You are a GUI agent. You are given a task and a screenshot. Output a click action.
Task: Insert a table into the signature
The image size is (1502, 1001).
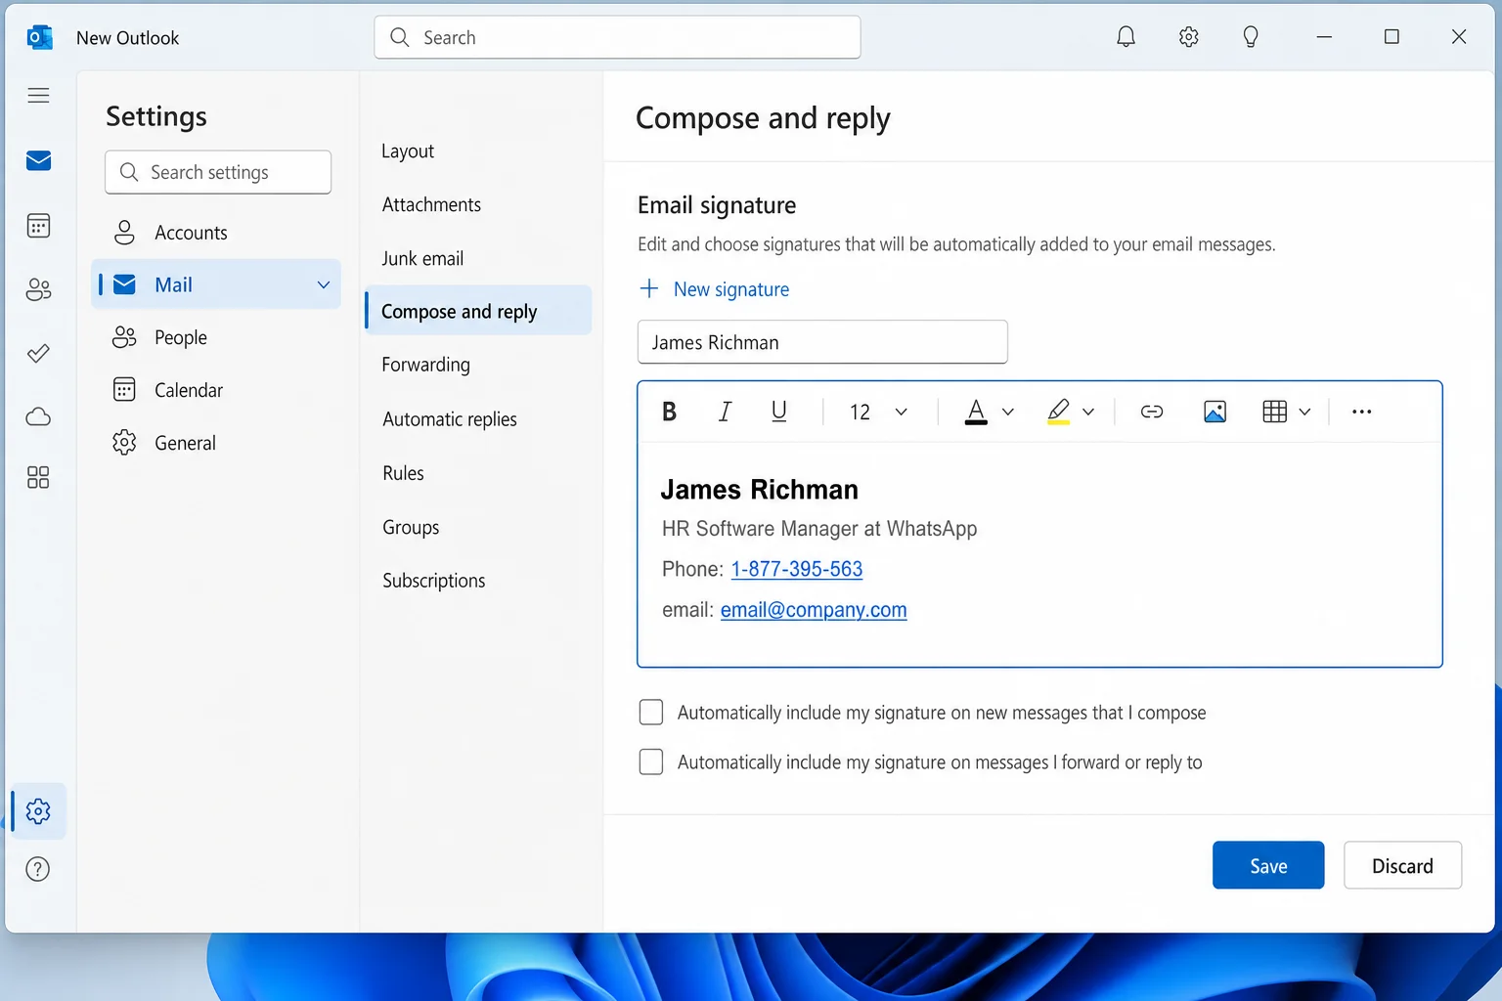click(x=1274, y=412)
